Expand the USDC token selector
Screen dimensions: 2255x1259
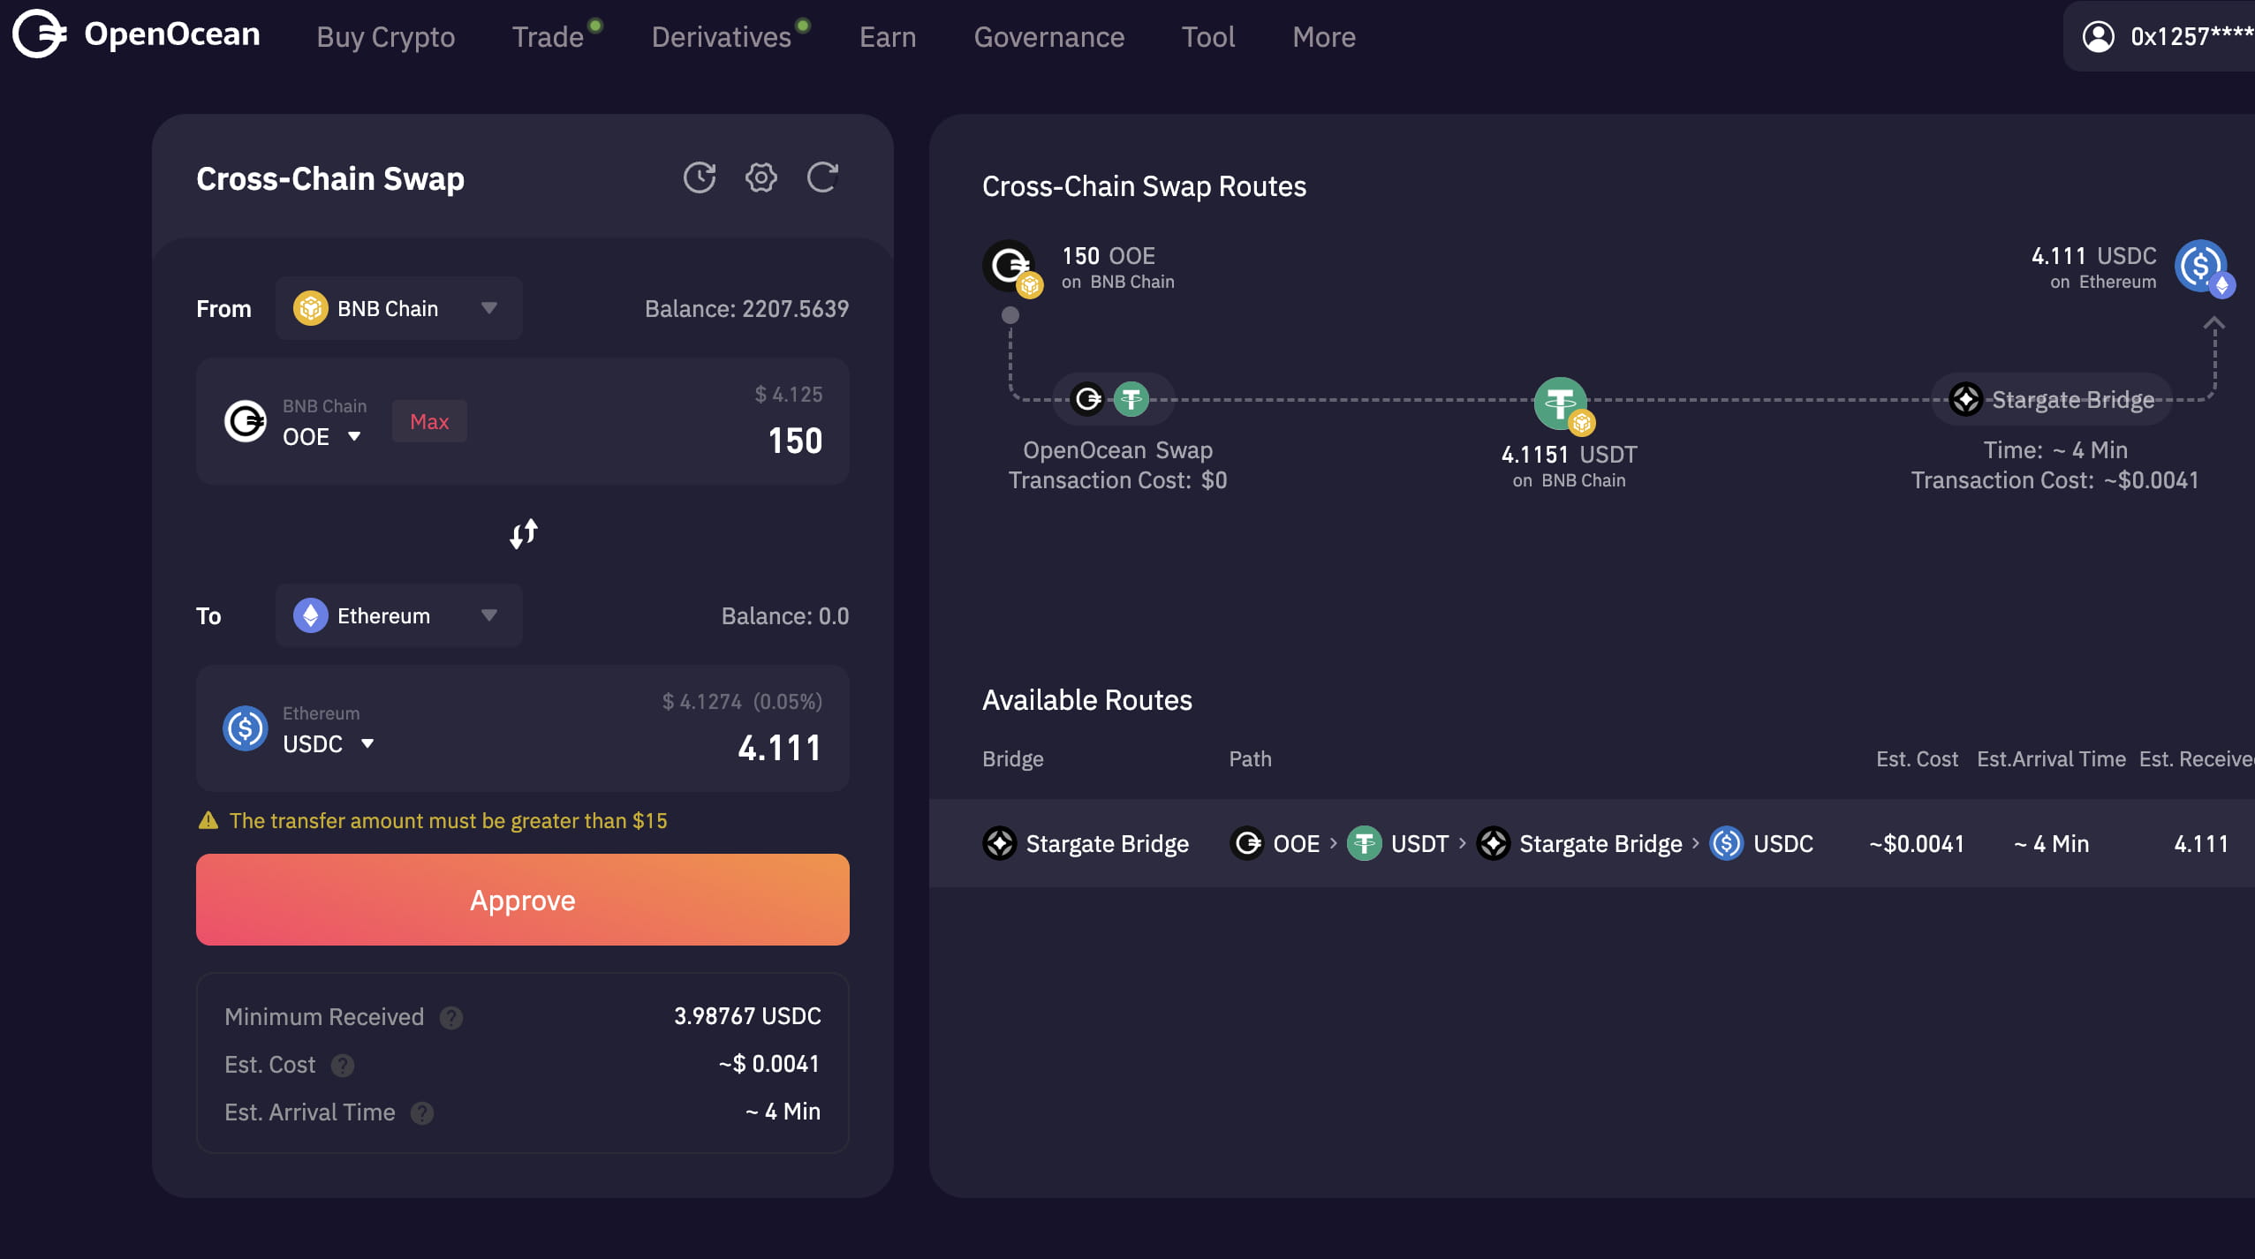328,743
